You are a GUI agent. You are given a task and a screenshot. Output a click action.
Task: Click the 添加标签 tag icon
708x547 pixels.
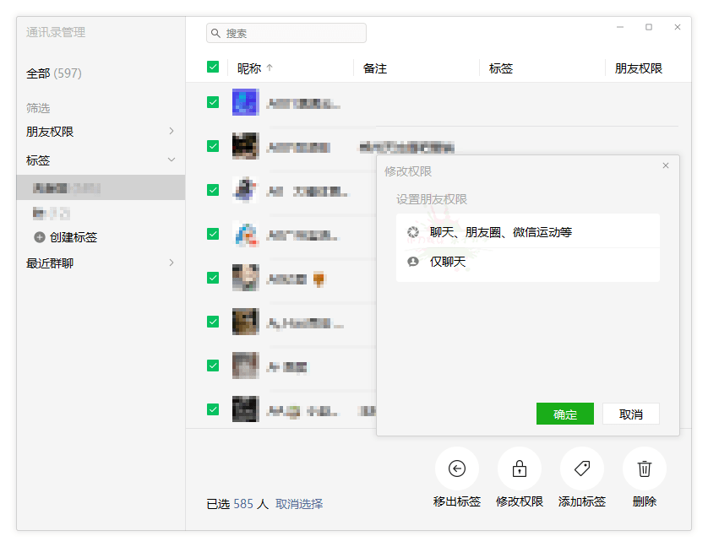pos(581,468)
